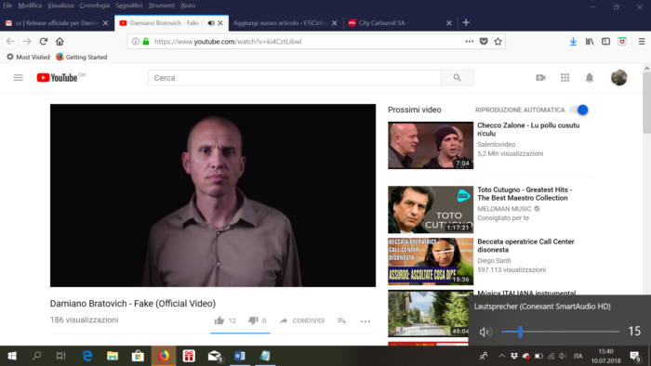The image size is (651, 366).
Task: Open Most Visited bookmarks folder
Action: click(28, 58)
